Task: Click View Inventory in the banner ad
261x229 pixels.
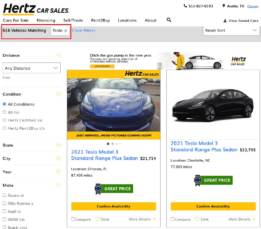Action: pos(102,66)
